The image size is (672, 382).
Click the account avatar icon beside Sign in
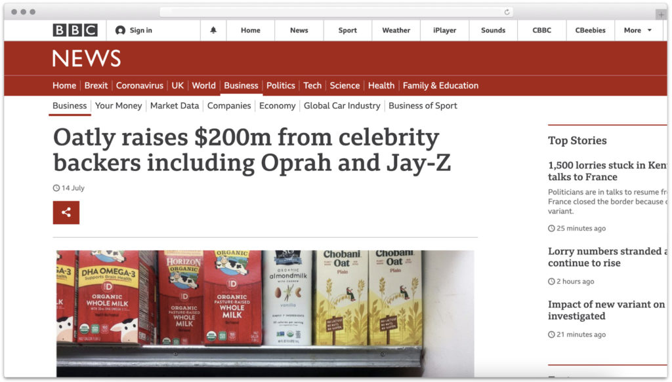coord(121,30)
